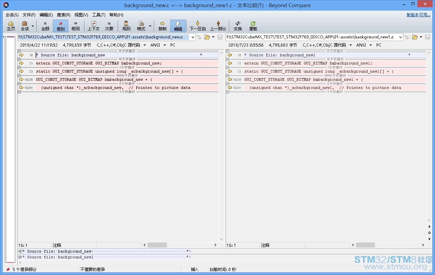
Task: Click the right pane open-folder icon
Action: coord(415,37)
